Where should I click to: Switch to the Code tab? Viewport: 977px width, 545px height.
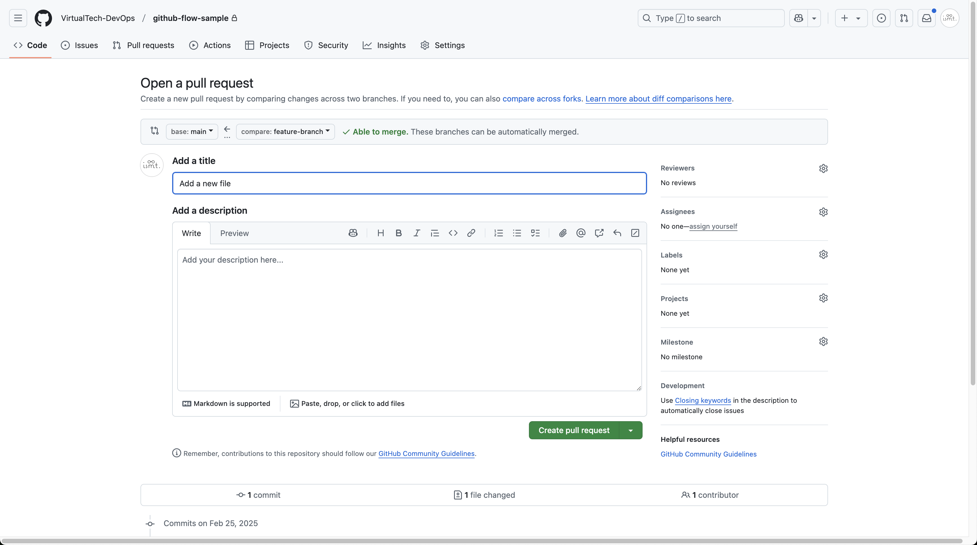[30, 45]
